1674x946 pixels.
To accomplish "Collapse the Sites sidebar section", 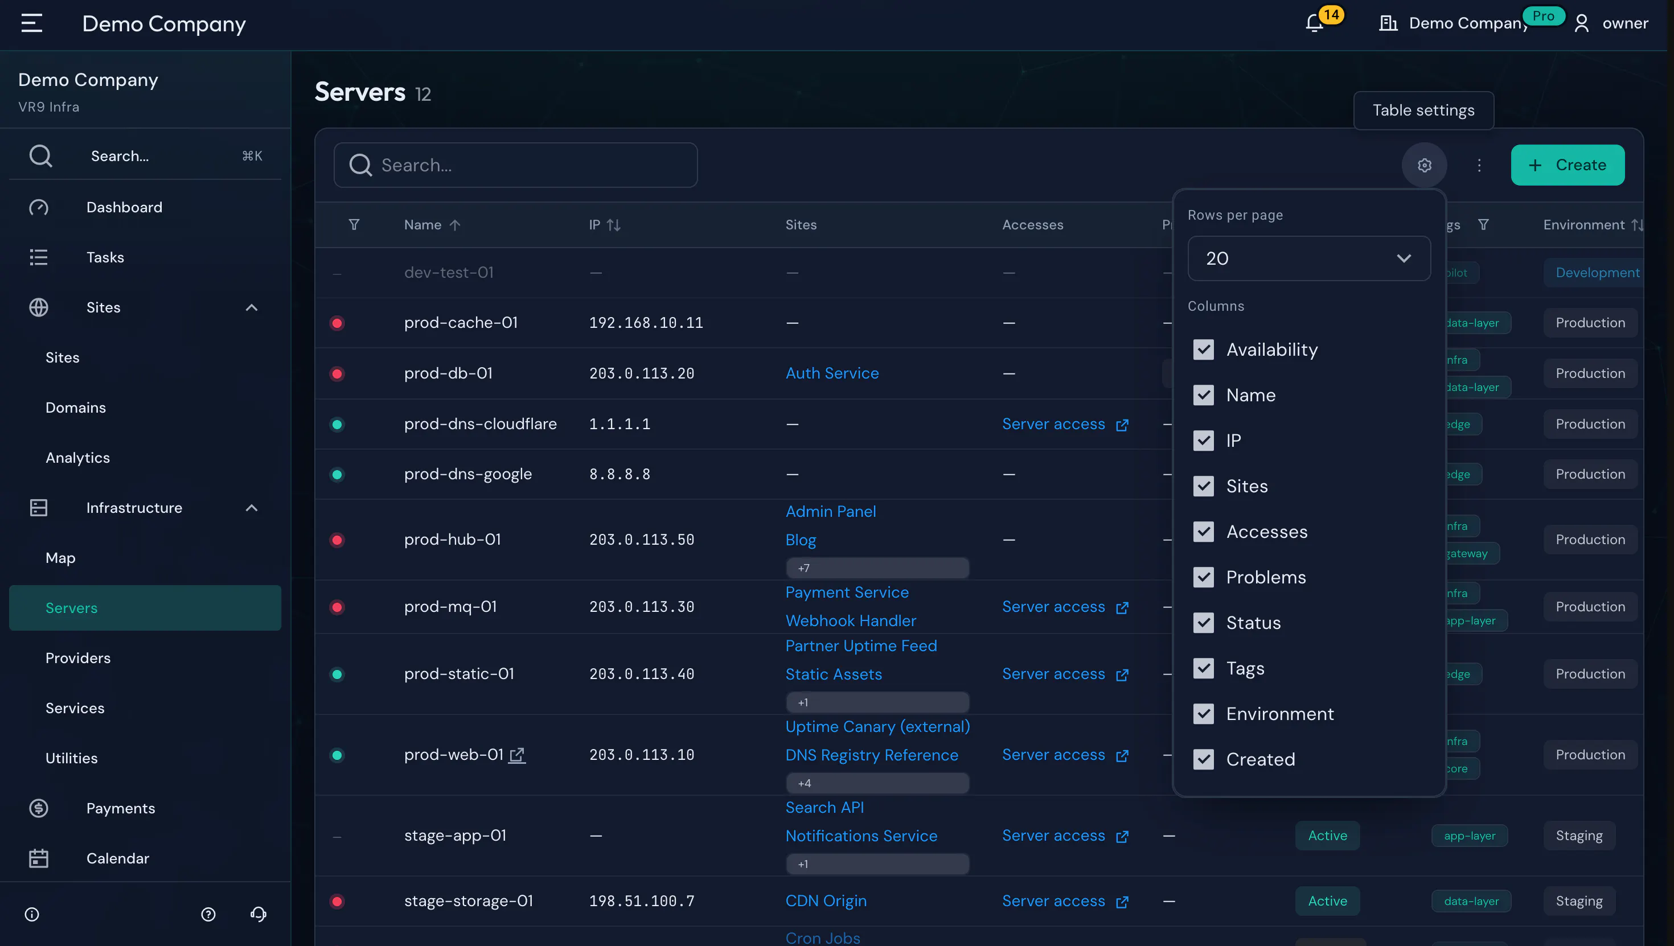I will (252, 307).
